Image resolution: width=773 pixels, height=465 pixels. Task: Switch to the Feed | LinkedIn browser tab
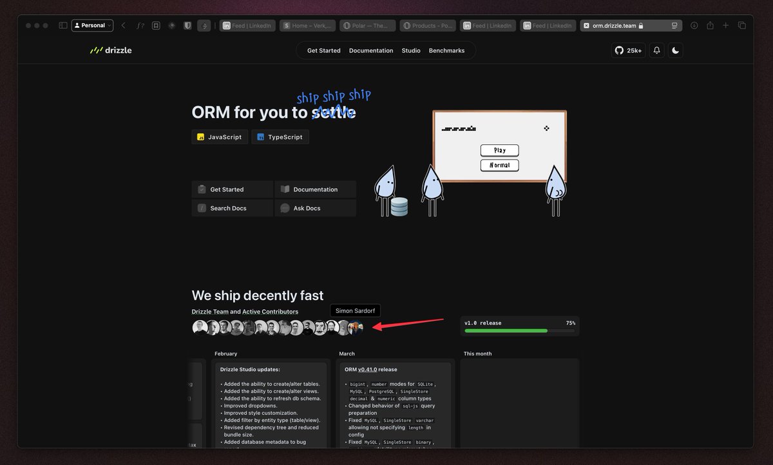[247, 25]
